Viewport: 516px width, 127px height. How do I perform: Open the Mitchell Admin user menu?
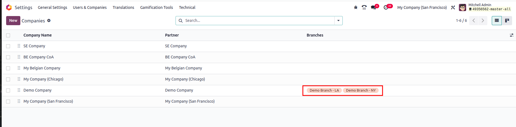click(x=485, y=7)
